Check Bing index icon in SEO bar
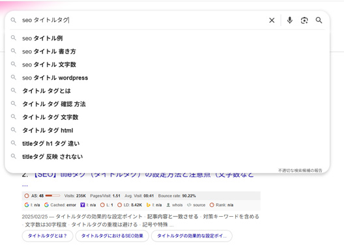344x248 pixels. tap(149, 205)
